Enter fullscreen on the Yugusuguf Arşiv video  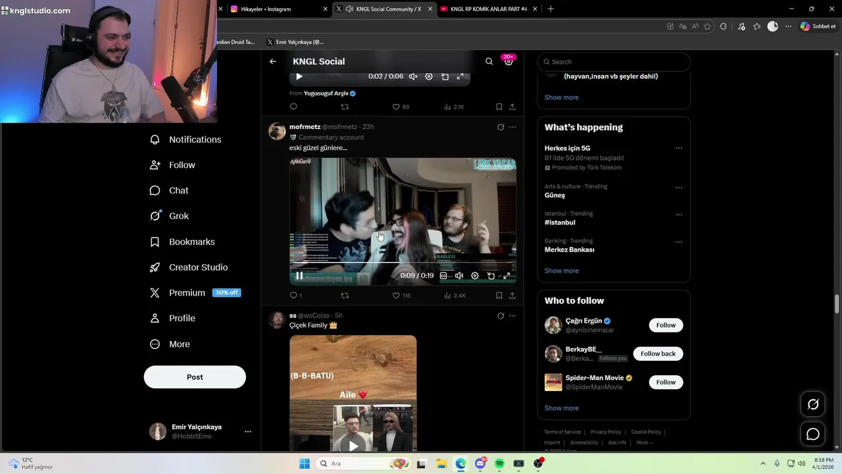(x=460, y=76)
